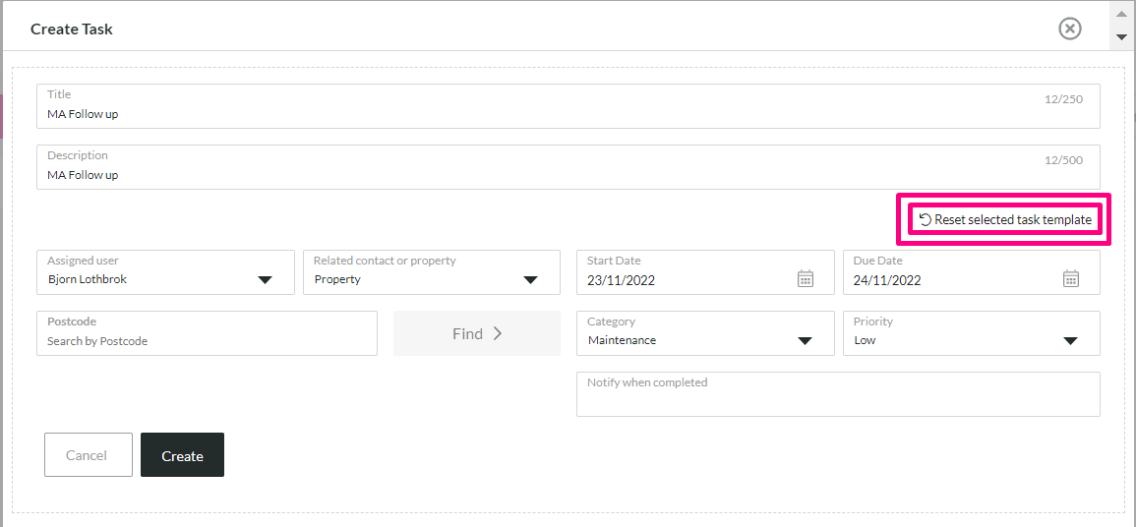
Task: Open the Due Date calendar picker icon
Action: pyautogui.click(x=1071, y=278)
